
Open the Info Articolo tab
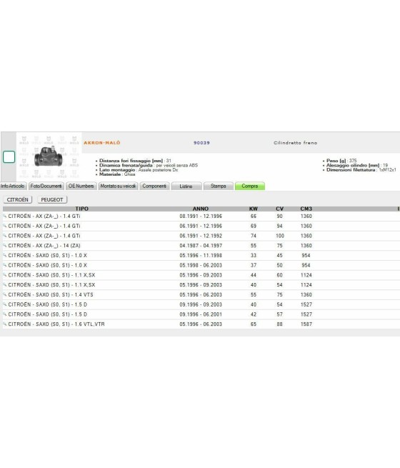click(x=13, y=186)
